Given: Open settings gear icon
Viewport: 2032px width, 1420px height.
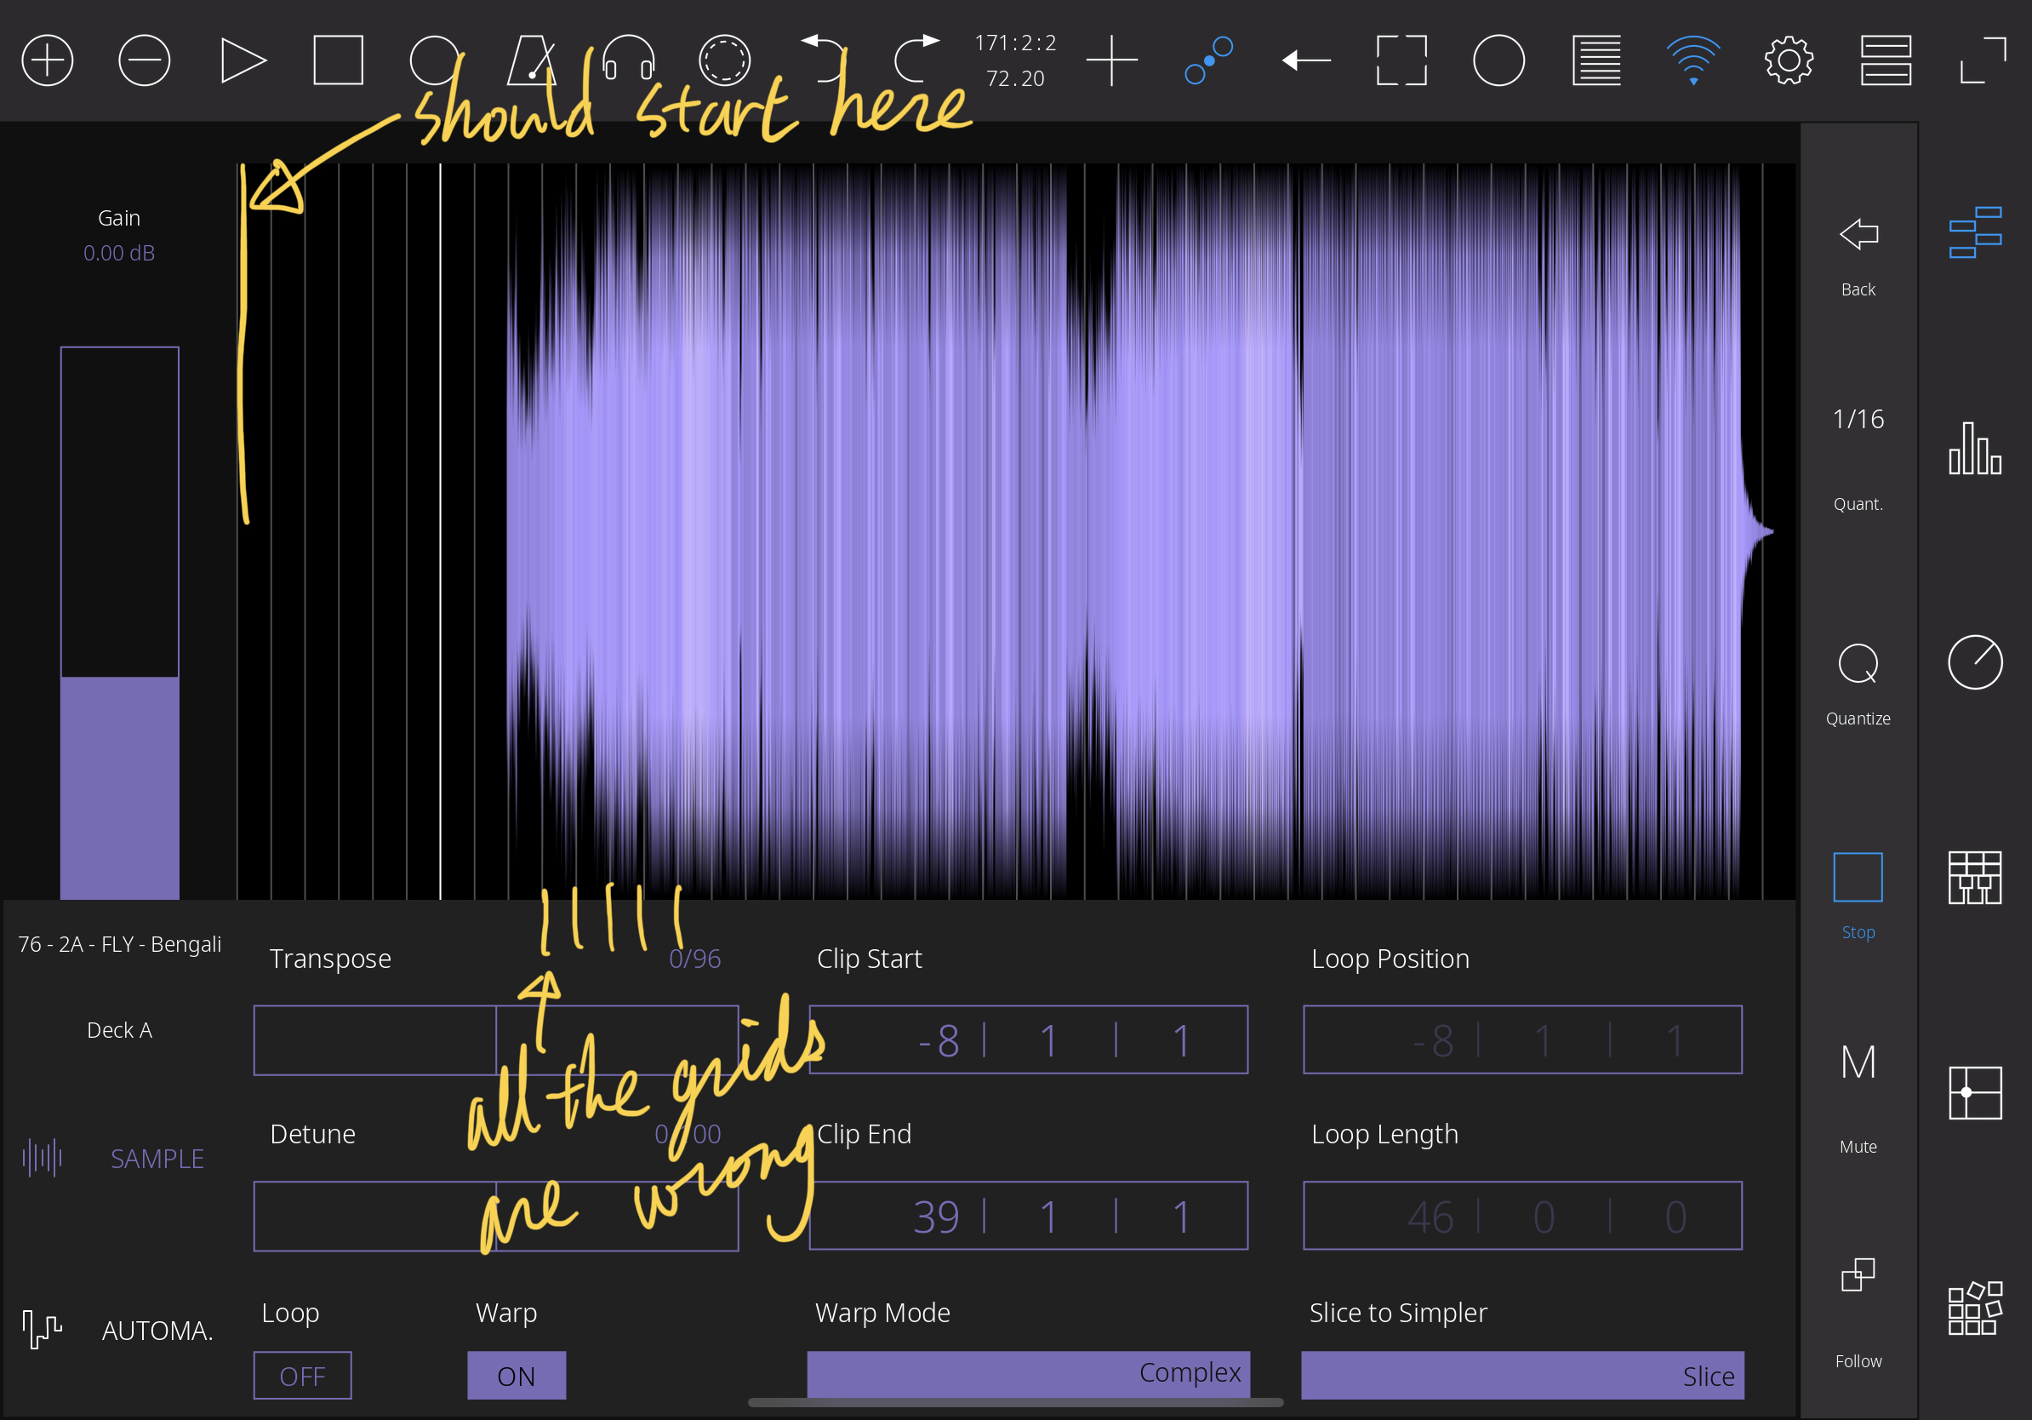Looking at the screenshot, I should coord(1789,60).
